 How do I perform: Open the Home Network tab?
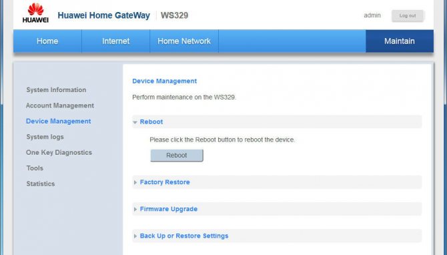(184, 41)
